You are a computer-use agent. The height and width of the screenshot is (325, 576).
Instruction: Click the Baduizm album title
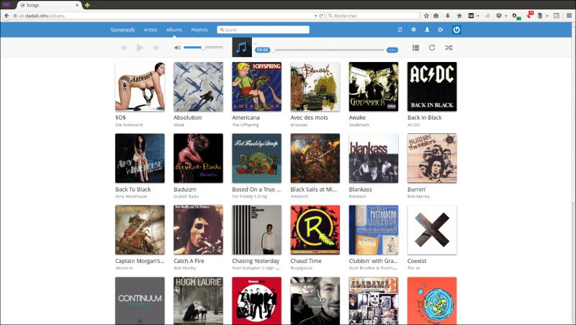[185, 190]
